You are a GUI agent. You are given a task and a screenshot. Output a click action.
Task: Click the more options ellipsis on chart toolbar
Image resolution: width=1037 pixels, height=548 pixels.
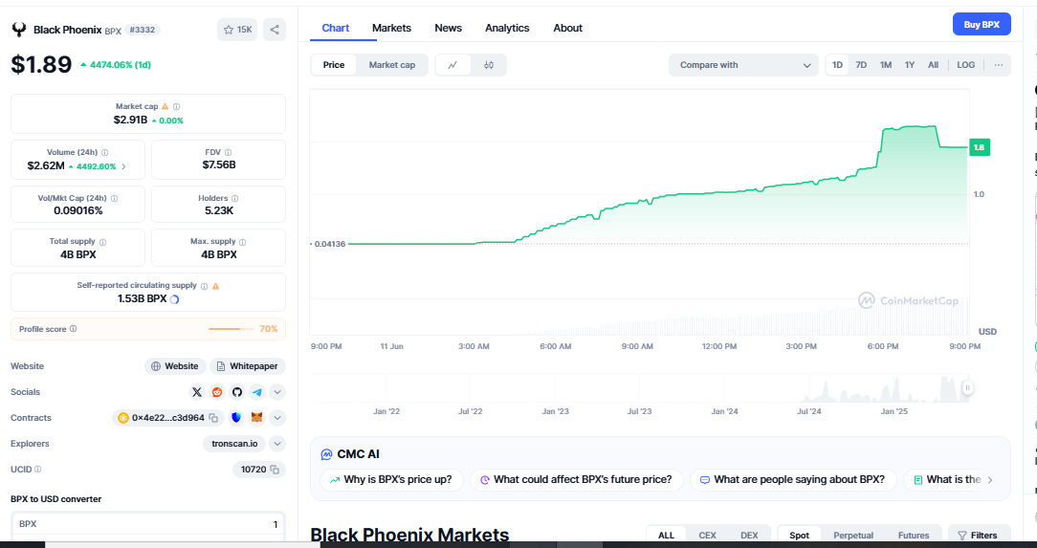(999, 65)
